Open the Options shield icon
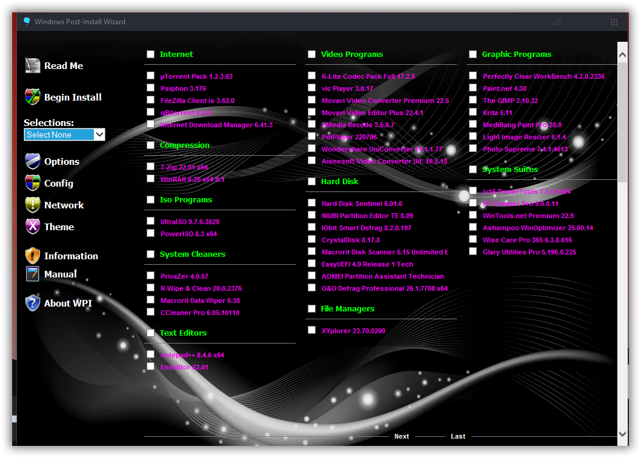Screen dimensions: 641x458 33,161
